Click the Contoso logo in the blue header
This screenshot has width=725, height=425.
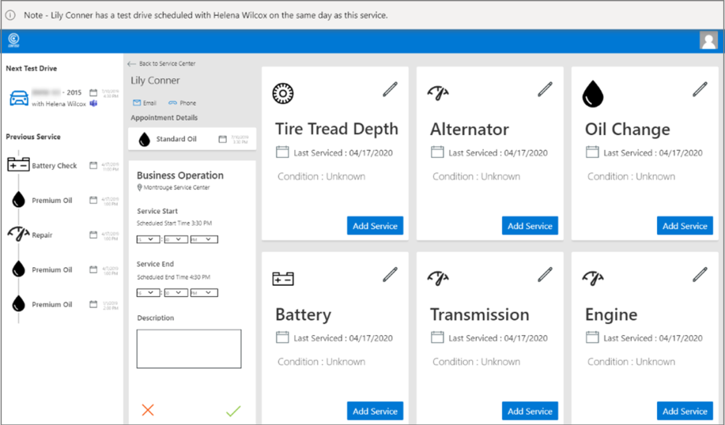point(14,40)
